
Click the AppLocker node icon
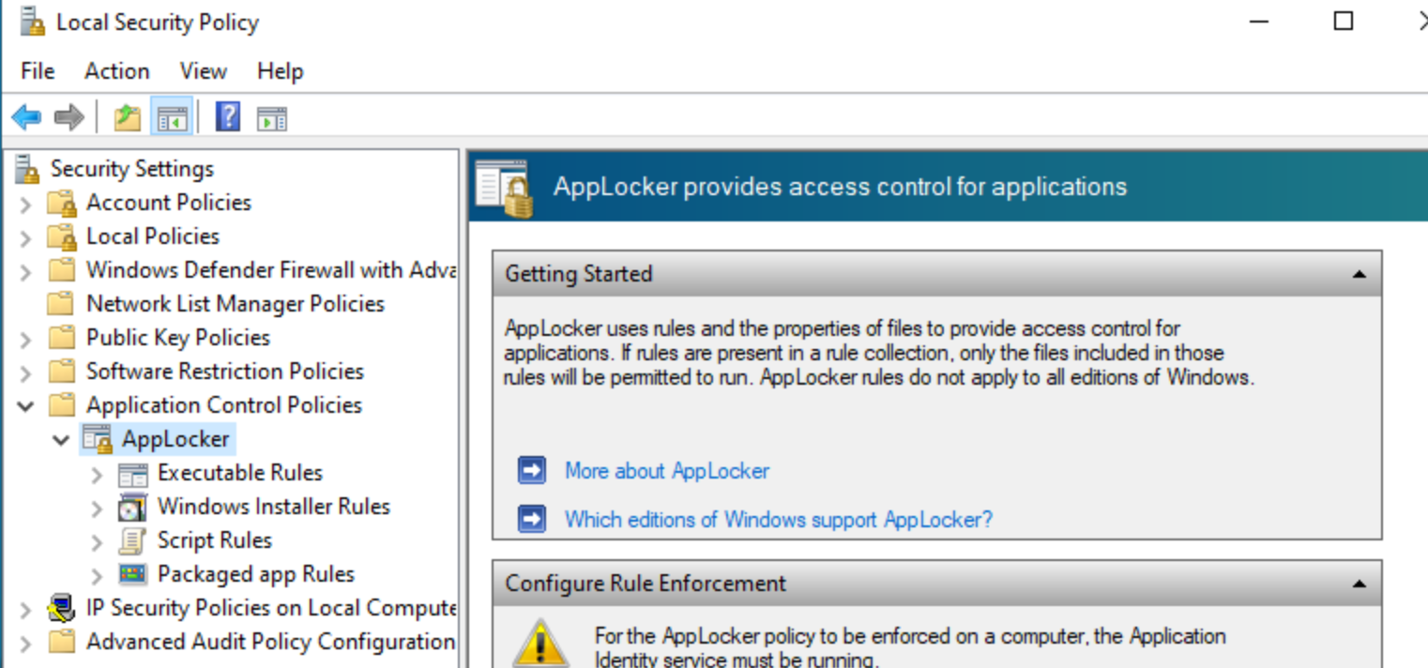click(97, 438)
